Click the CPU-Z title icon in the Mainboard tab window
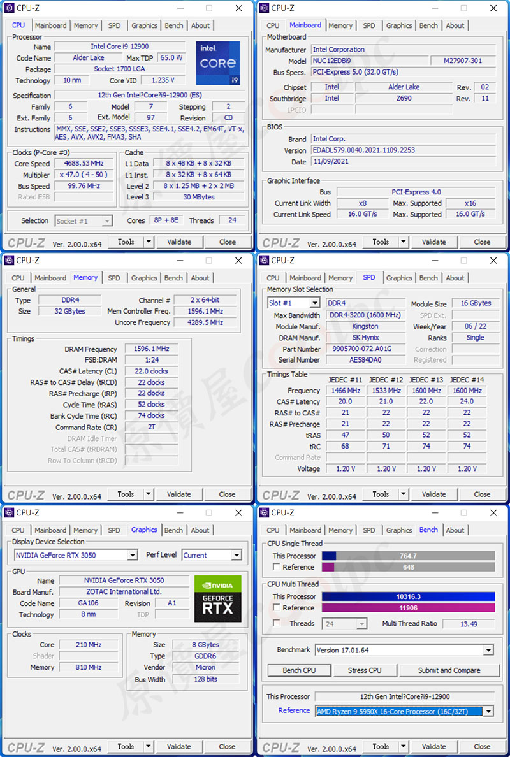 [x=264, y=8]
